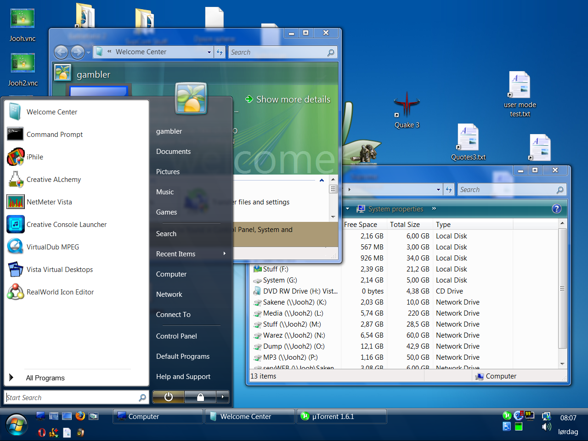Launch Firefox from the Quick Launch bar
588x441 pixels.
pyautogui.click(x=80, y=416)
